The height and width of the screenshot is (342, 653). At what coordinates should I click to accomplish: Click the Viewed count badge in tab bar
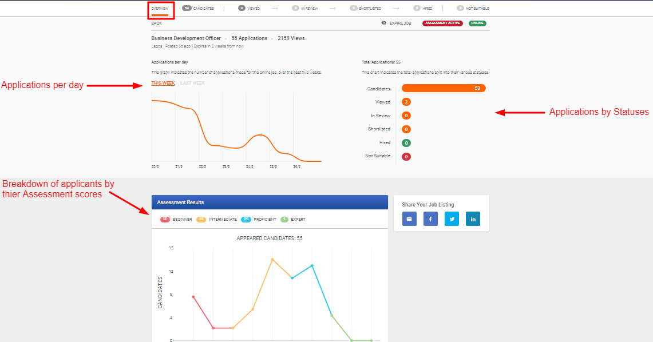coord(242,8)
